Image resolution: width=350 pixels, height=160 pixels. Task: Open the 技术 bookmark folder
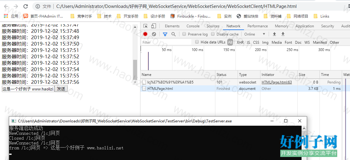[104, 16]
